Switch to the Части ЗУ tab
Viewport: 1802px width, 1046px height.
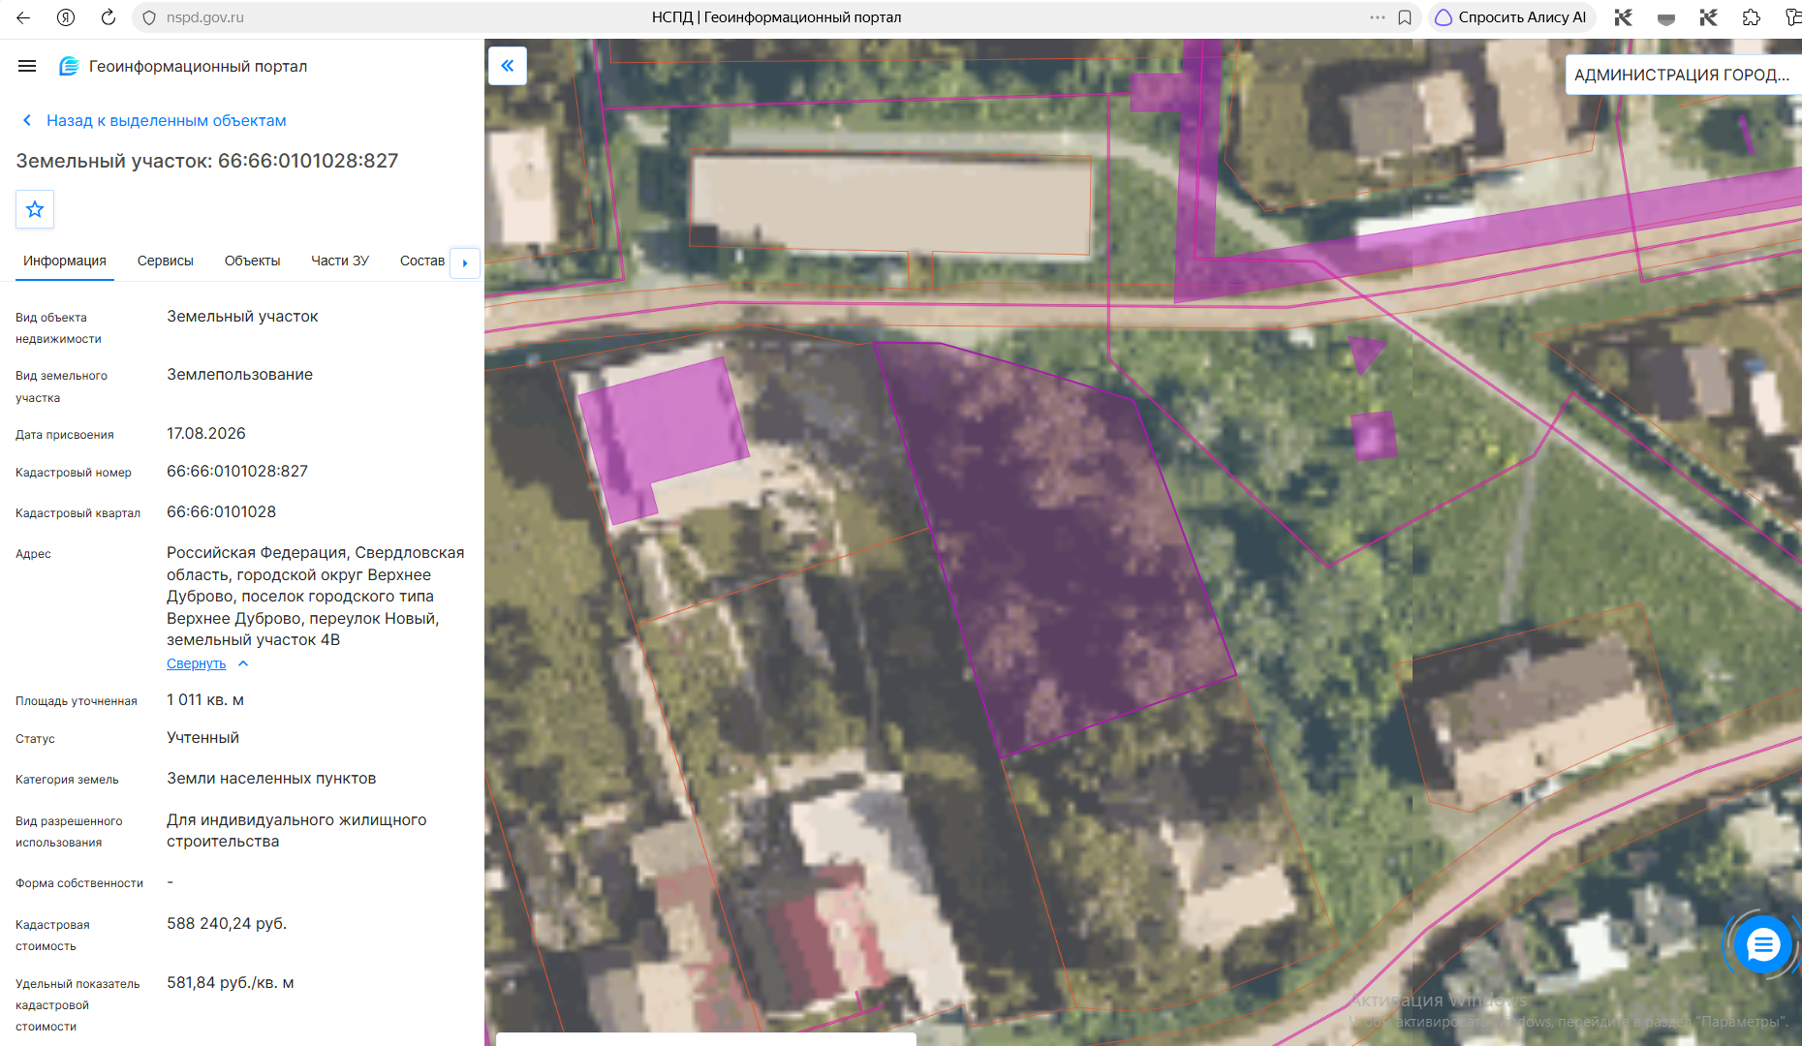coord(340,261)
